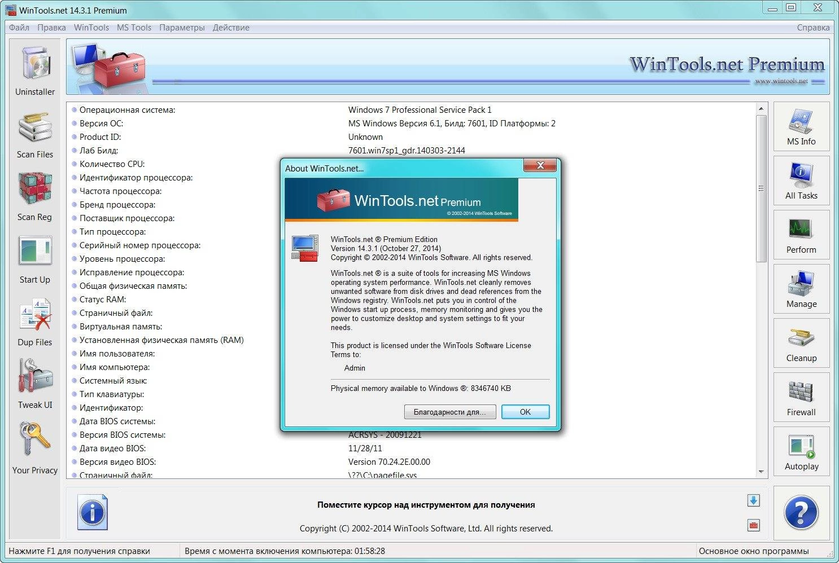Open the www.wintools.net link in the header
This screenshot has width=839, height=563.
[x=781, y=81]
